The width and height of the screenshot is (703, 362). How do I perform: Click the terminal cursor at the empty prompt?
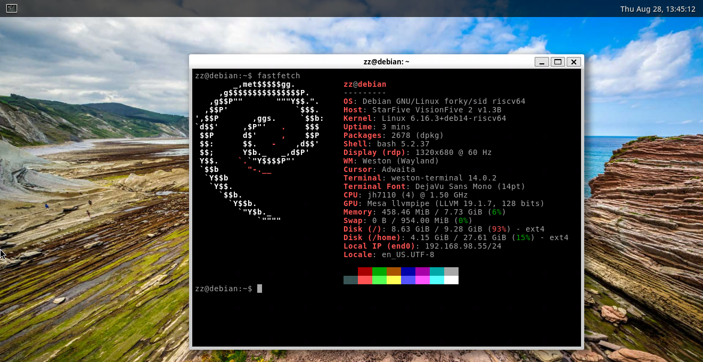point(259,289)
